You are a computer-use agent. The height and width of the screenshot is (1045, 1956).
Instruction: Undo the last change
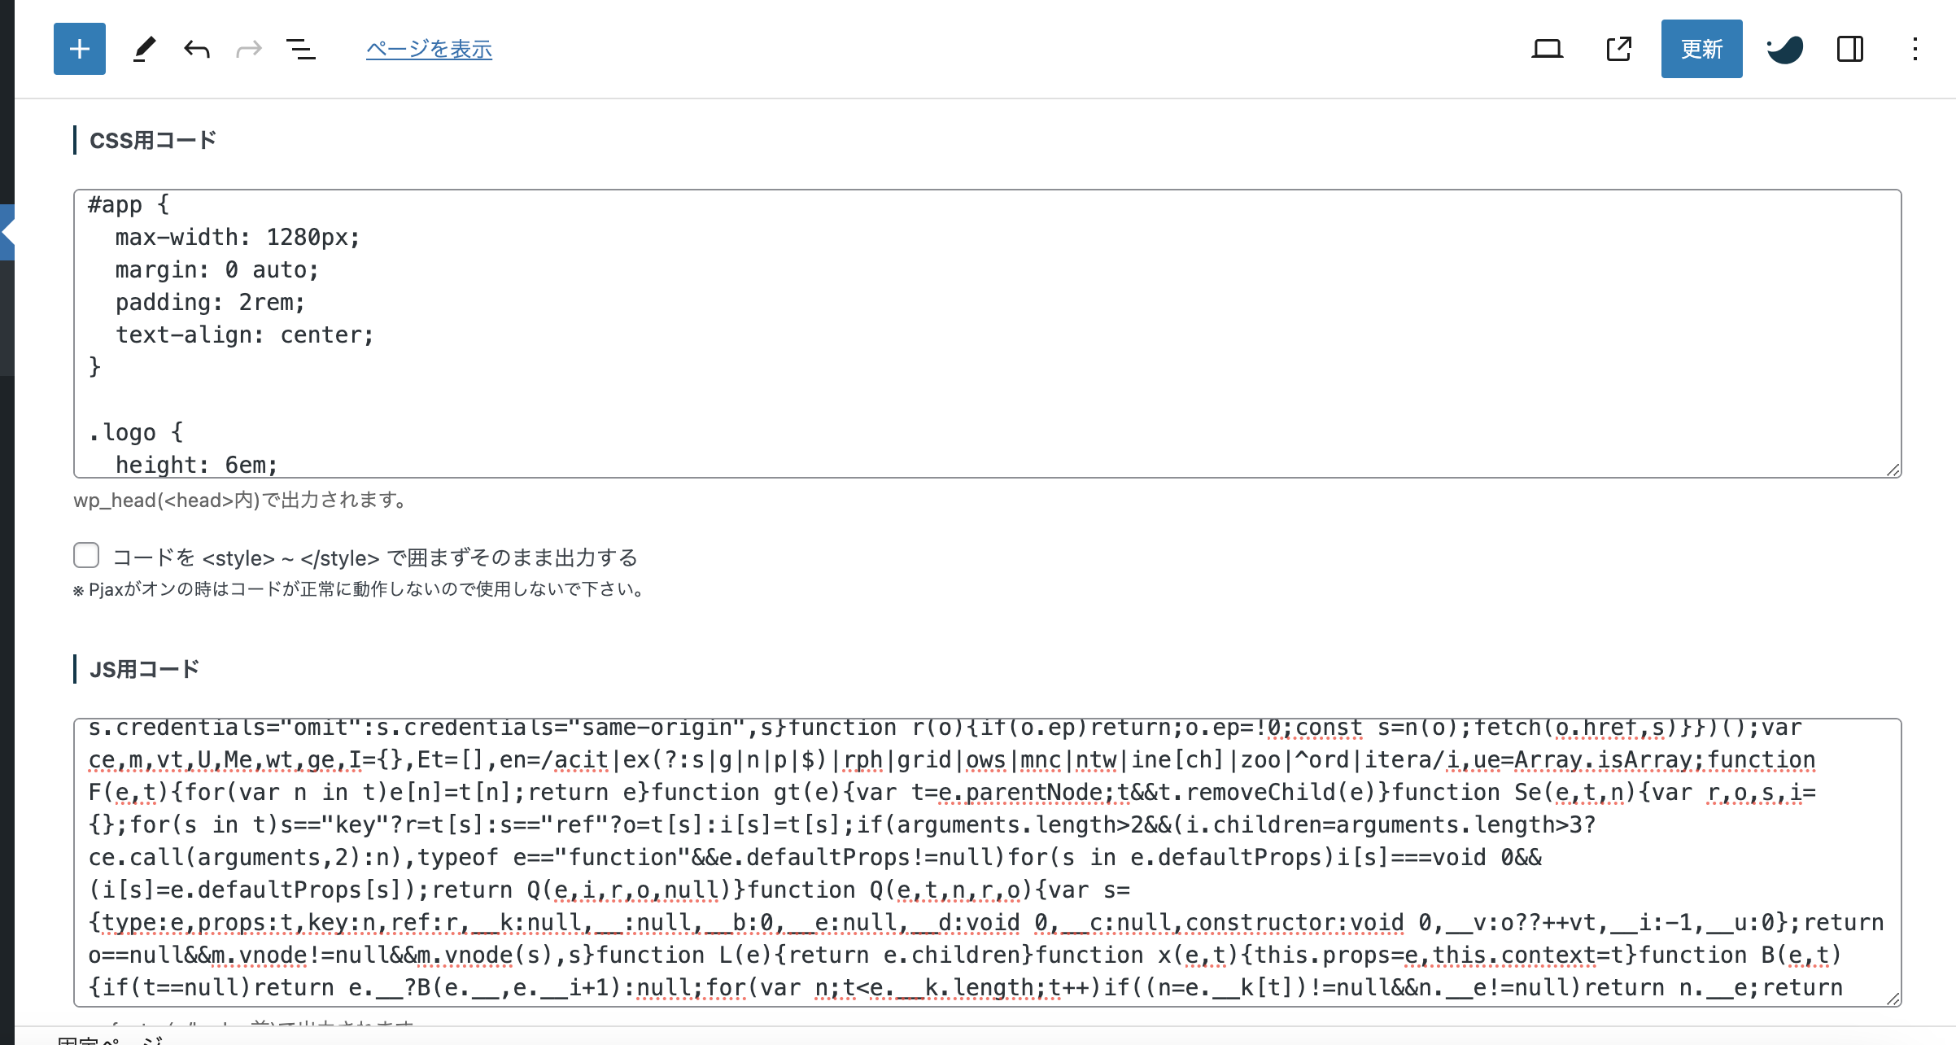pyautogui.click(x=196, y=49)
